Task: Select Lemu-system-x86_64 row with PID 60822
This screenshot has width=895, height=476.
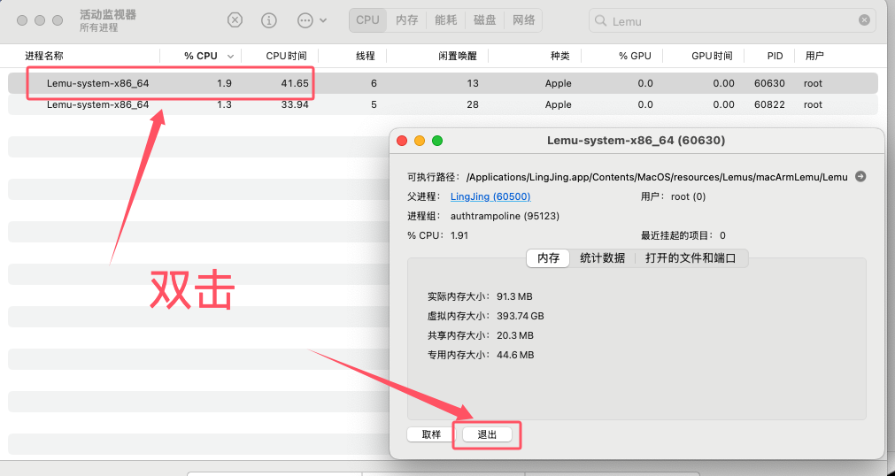Action: pos(443,104)
